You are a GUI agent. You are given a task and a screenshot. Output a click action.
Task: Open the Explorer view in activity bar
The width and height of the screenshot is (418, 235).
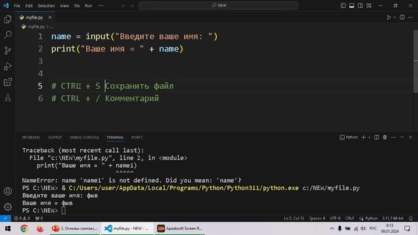(x=8, y=19)
